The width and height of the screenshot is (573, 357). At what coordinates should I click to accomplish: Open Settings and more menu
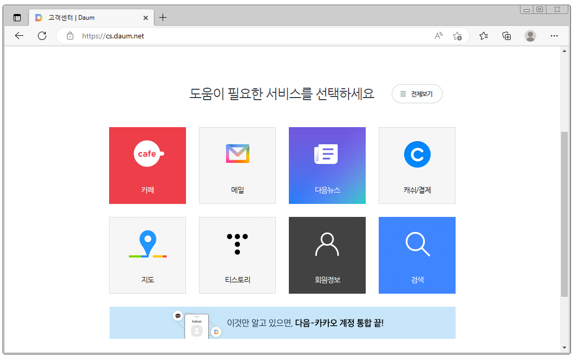tap(554, 36)
